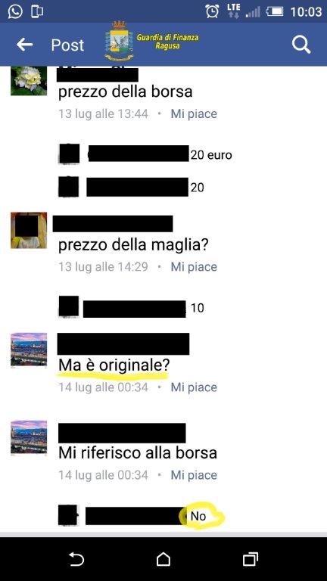Open the cityscape avatar beside "Ma è originale?"

pyautogui.click(x=29, y=350)
